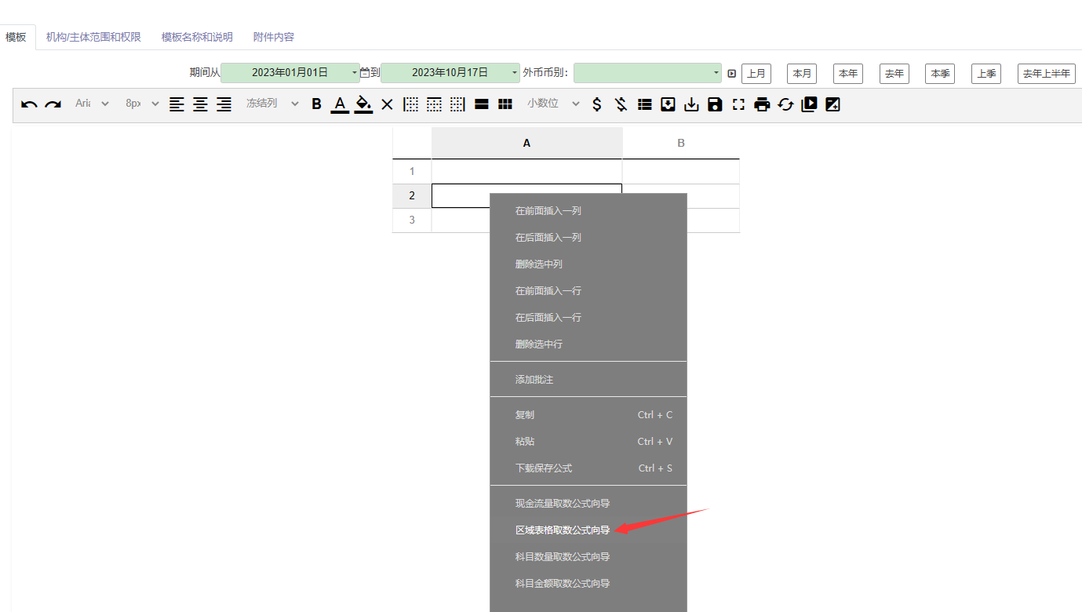Screen dimensions: 1082x612
Task: Switch to the 附件内容 tab
Action: [274, 37]
